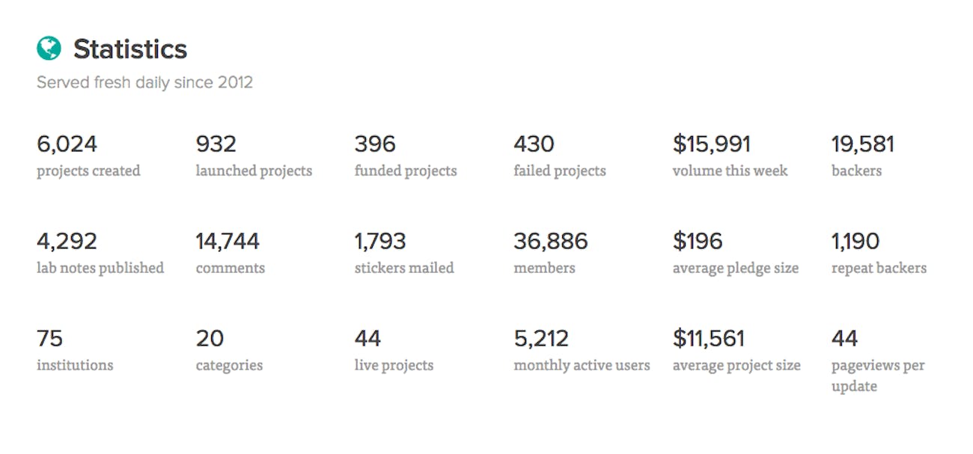
Task: Click the pageviews per update label
Action: point(878,375)
